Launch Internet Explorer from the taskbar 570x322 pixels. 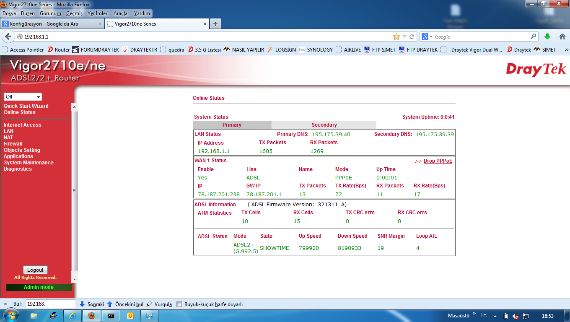72,316
